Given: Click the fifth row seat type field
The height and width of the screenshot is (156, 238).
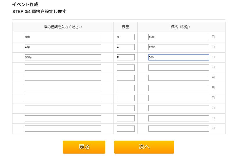Looking at the screenshot, I should [63, 78].
